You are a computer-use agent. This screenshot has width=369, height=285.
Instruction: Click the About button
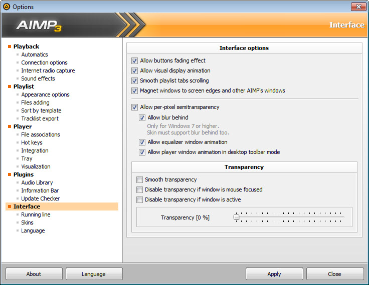(x=34, y=273)
